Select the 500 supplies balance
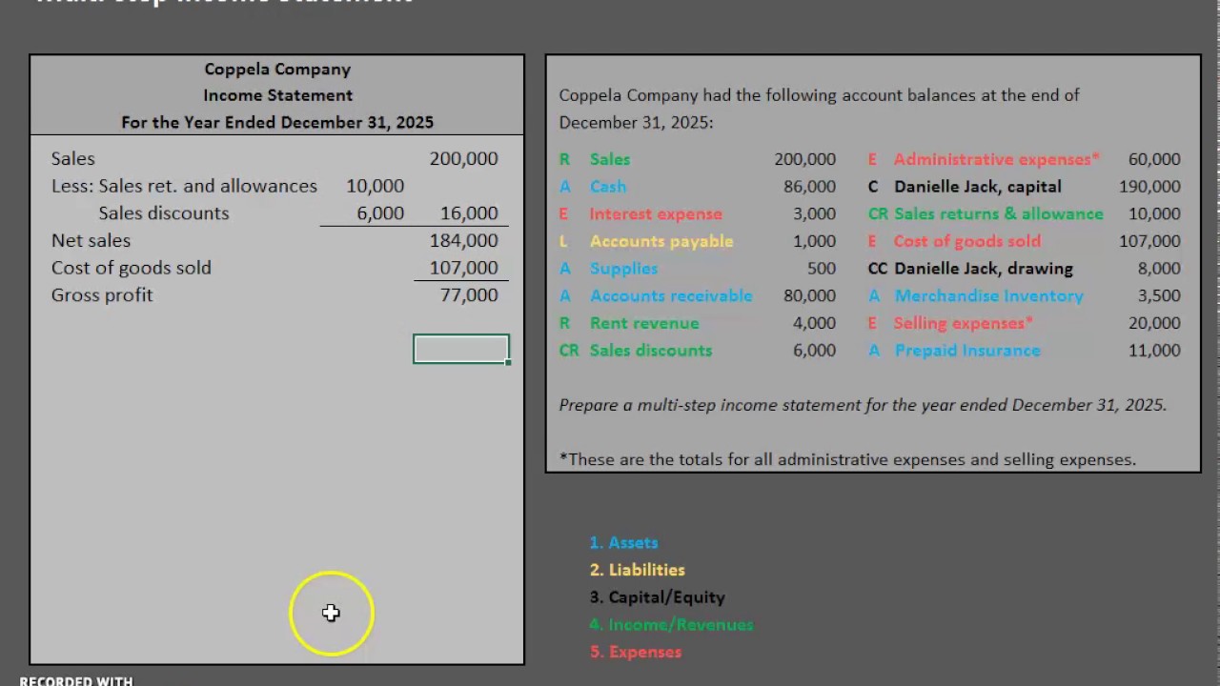 click(x=822, y=268)
